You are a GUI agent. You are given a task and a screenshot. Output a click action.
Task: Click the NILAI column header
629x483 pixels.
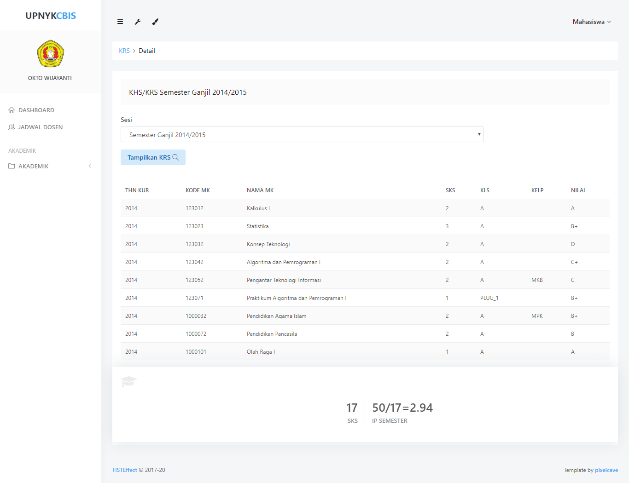[578, 190]
